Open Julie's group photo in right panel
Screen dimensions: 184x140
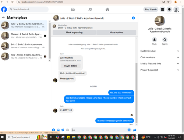tap(160, 21)
